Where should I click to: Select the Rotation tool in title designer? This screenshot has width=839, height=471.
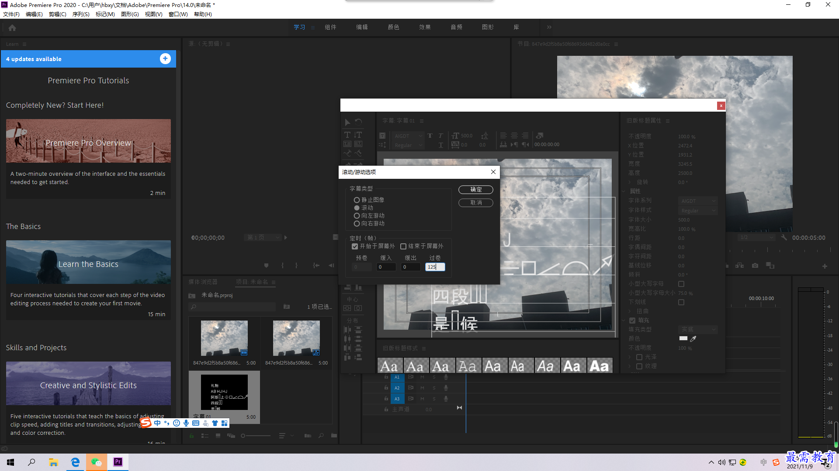(x=358, y=123)
